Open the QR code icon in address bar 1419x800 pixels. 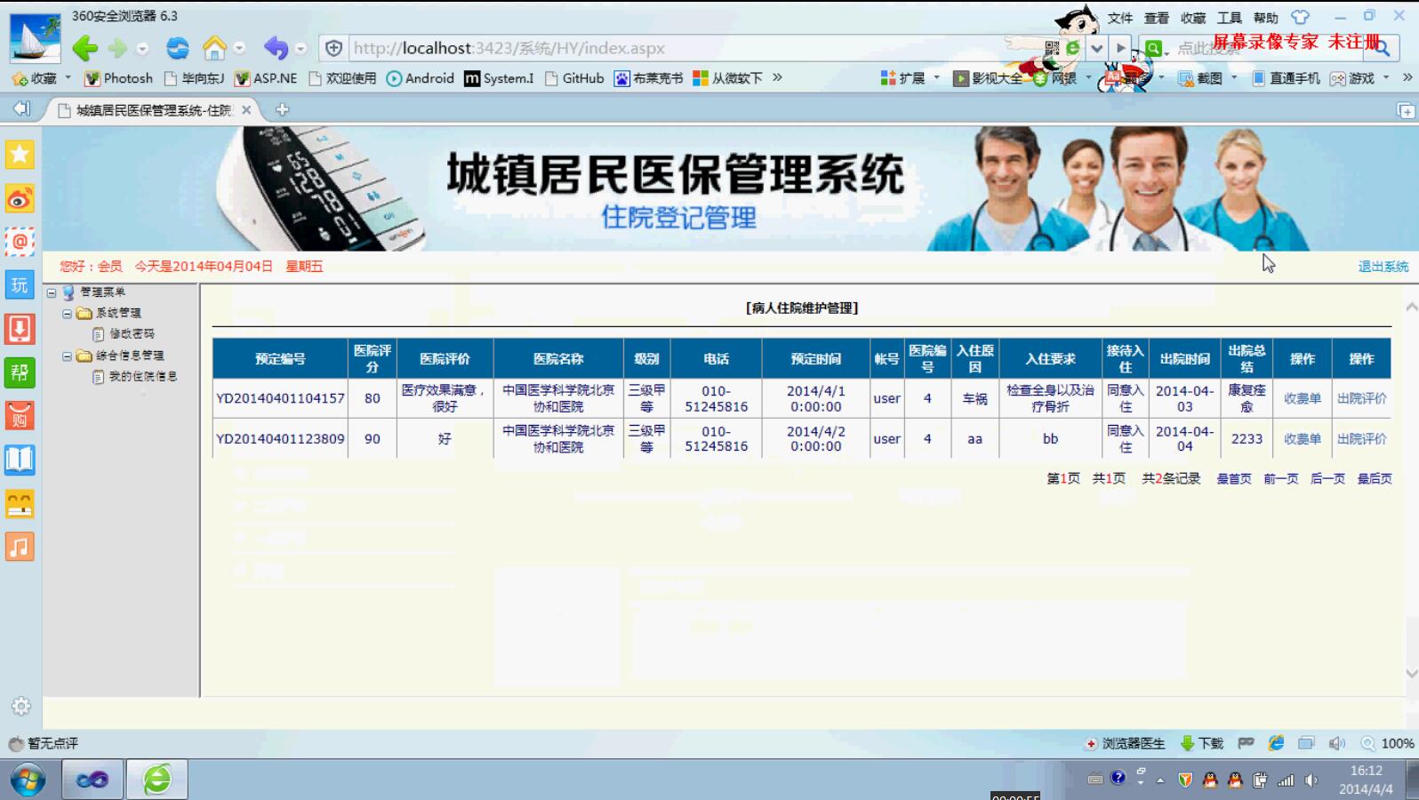pyautogui.click(x=1052, y=48)
